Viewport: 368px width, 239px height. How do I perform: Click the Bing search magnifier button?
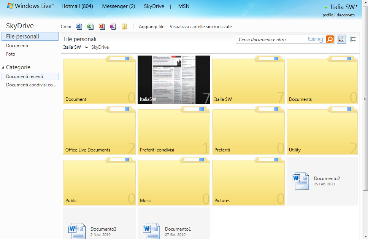pos(330,39)
